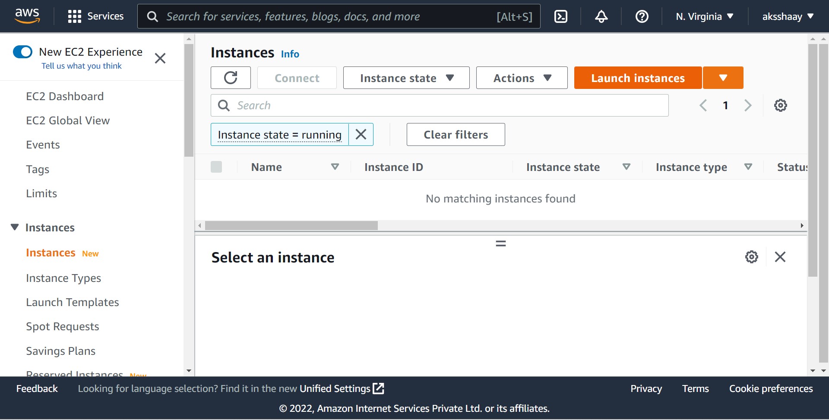Open EC2 Global View in sidebar
829x420 pixels.
(x=68, y=120)
